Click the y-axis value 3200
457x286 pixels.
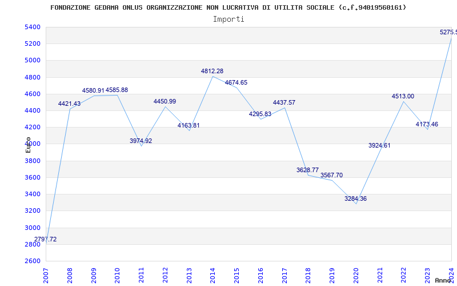click(x=33, y=210)
